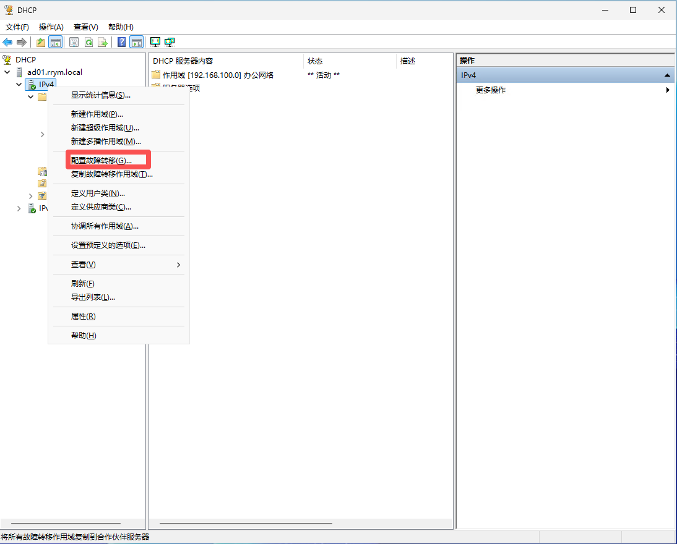Select the 作用域 [192.168.100.0] 办公网络 entry

coord(218,75)
